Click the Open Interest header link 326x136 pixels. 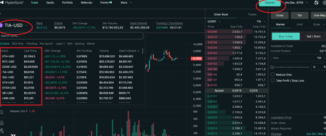click(x=139, y=23)
